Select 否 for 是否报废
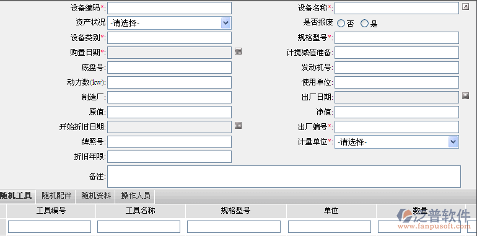Viewport: 477px width, 236px height. tap(341, 23)
